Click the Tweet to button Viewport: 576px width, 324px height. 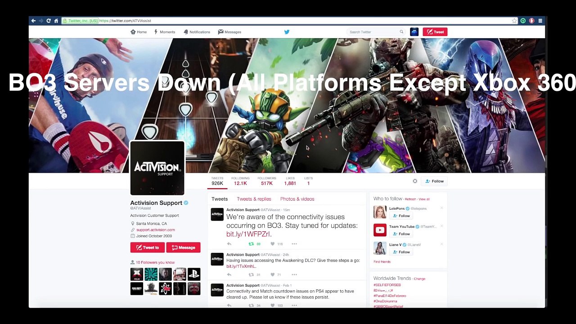(x=148, y=247)
